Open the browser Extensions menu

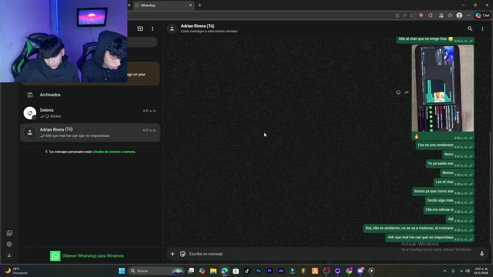coord(431,15)
